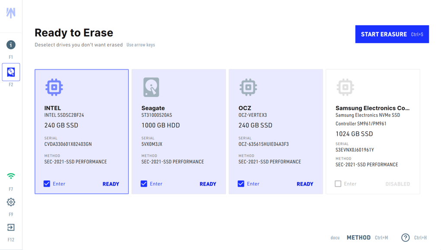Click the chip icon on the INTEL card

[x=54, y=87]
